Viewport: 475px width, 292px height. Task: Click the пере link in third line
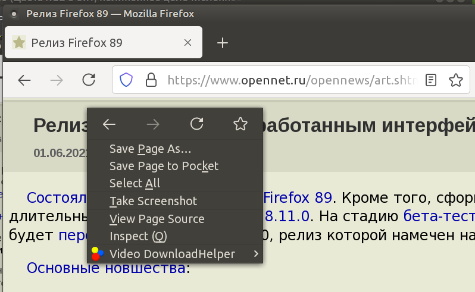point(73,236)
